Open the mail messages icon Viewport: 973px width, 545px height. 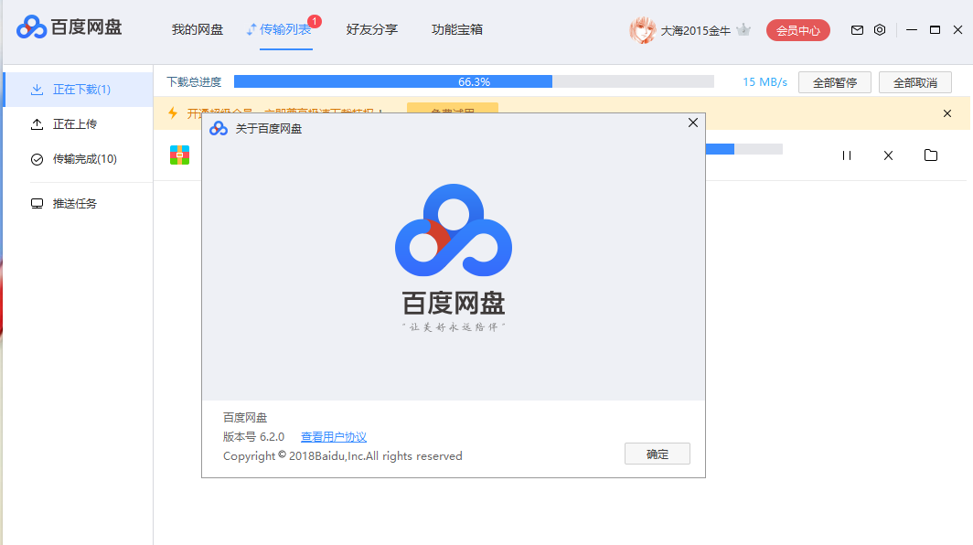tap(857, 30)
